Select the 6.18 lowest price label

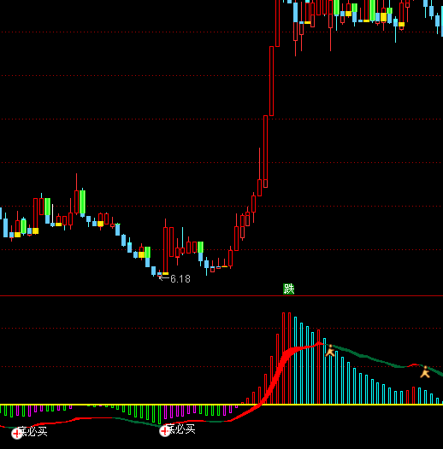[x=180, y=279]
